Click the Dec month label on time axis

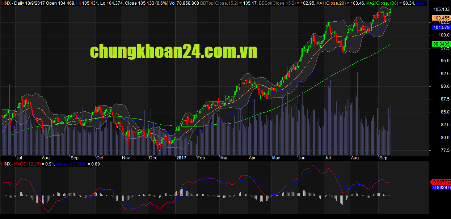click(153, 158)
